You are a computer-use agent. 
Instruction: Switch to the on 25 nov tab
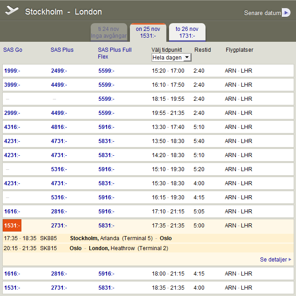tap(148, 32)
